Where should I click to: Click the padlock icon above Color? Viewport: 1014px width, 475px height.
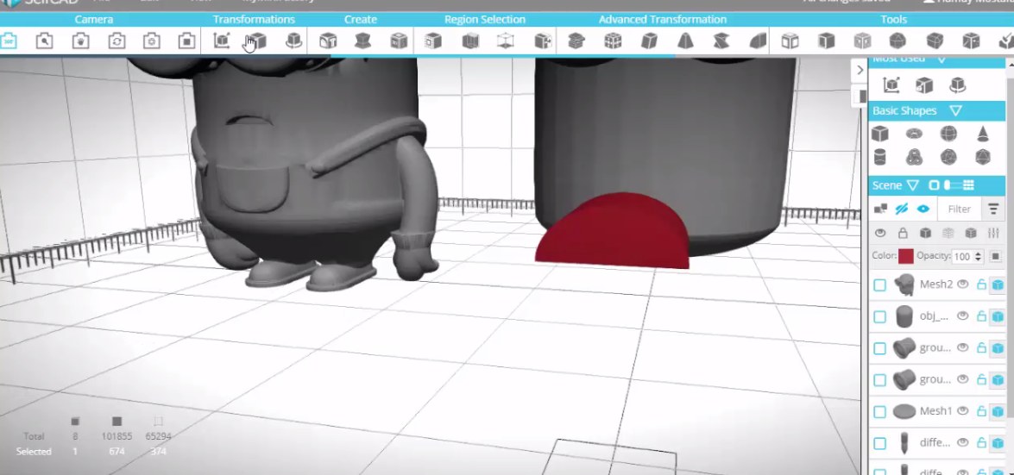pos(903,234)
